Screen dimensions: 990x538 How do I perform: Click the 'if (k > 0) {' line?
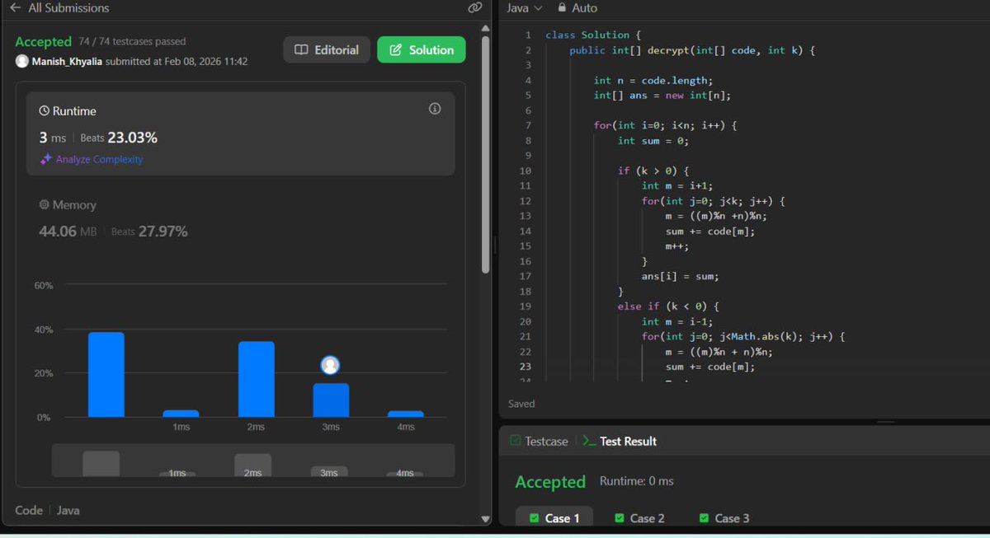click(653, 171)
